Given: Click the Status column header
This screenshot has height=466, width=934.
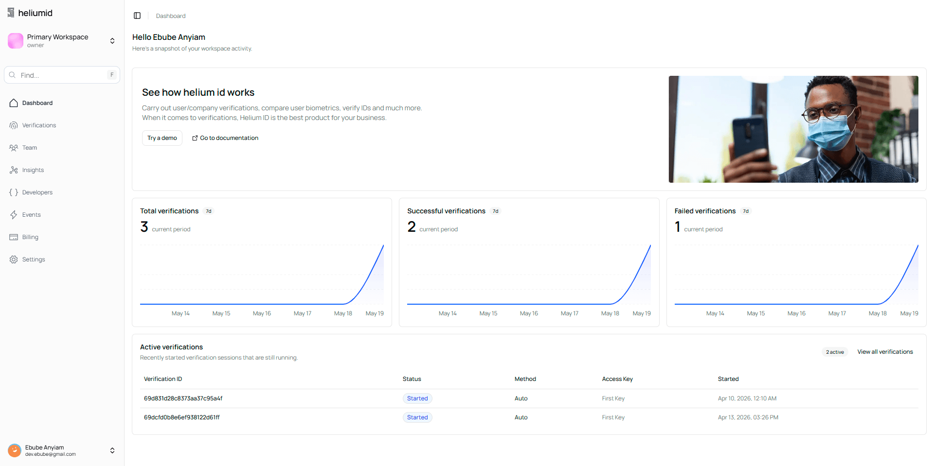Looking at the screenshot, I should pyautogui.click(x=412, y=379).
